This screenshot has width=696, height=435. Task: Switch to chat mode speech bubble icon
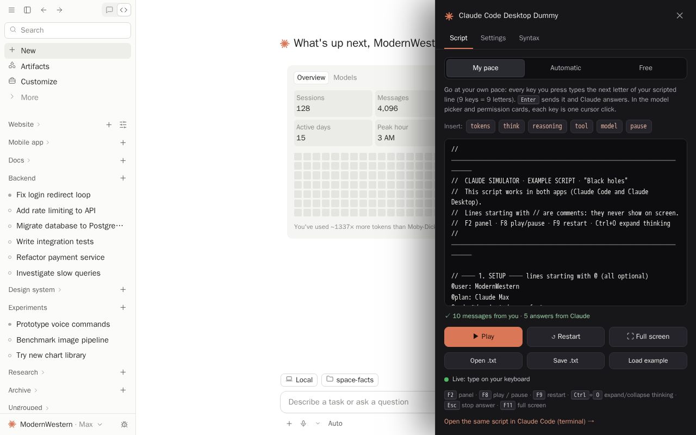click(x=109, y=10)
